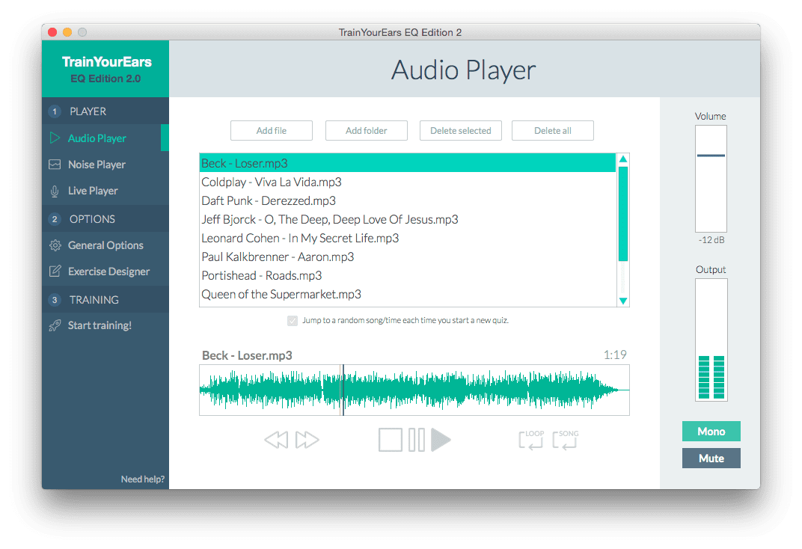Click the playlist scrollbar down arrow
Screen dimensions: 802x549
(x=622, y=300)
